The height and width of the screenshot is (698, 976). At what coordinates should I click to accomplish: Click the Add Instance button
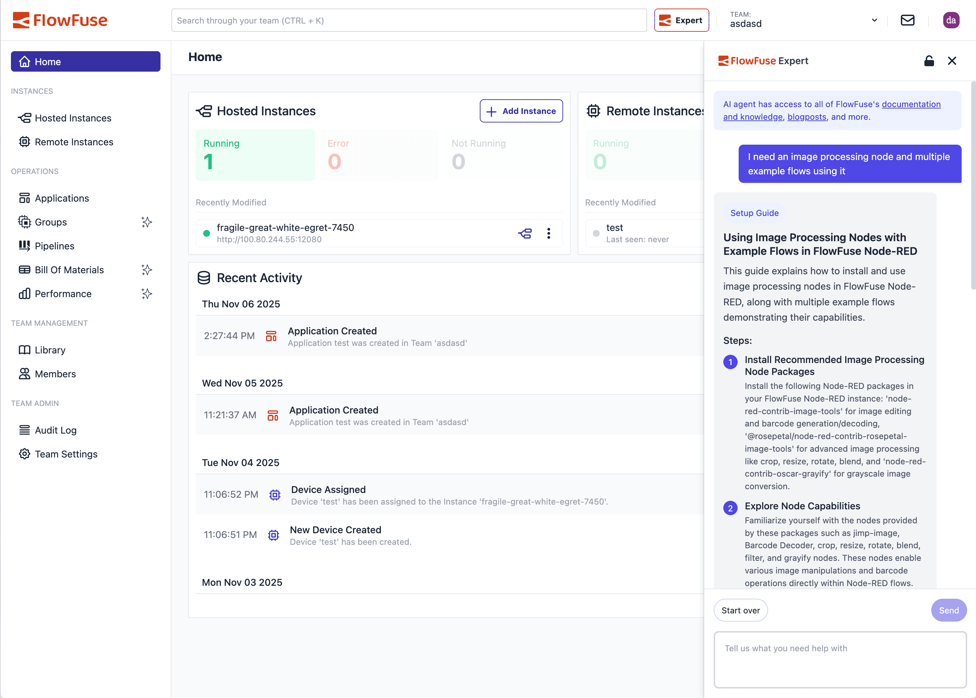coord(521,111)
